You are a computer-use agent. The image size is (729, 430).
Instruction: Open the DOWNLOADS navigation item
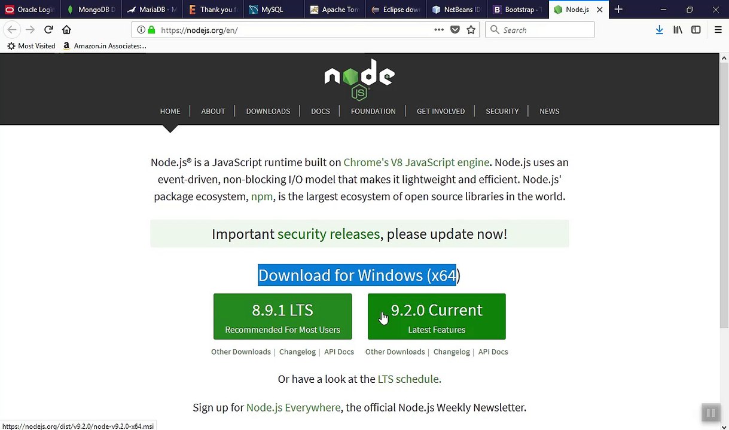[268, 111]
